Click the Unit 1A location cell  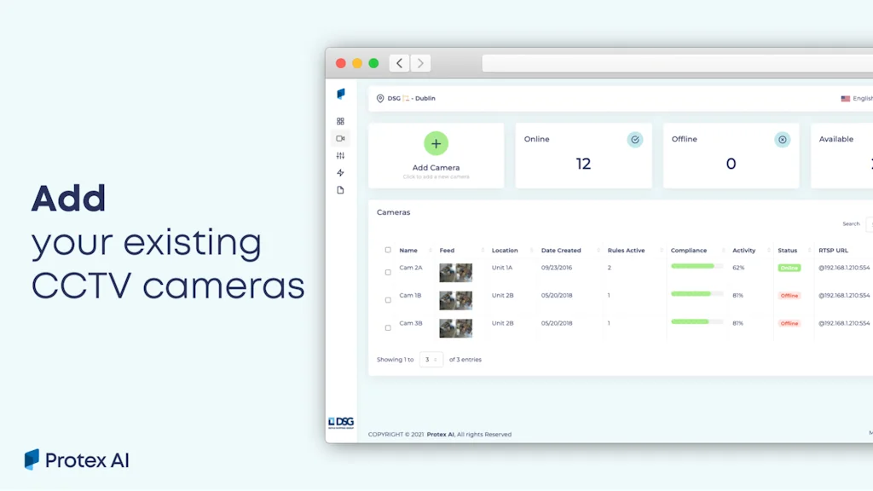click(502, 268)
